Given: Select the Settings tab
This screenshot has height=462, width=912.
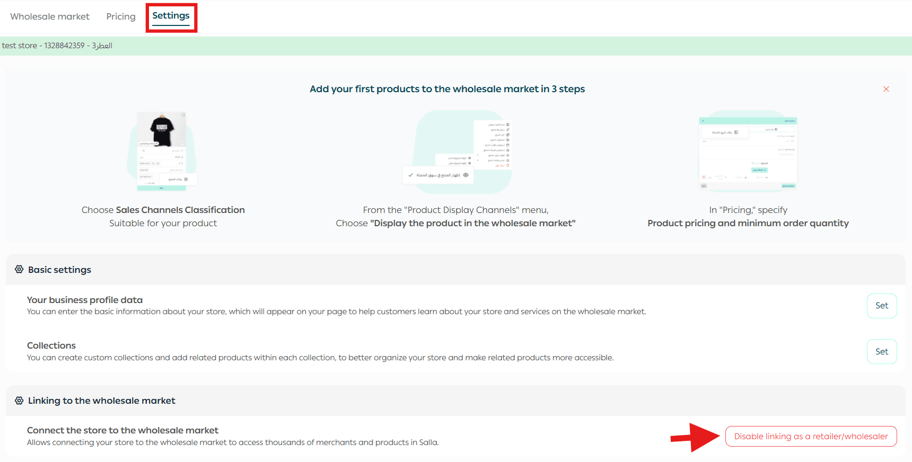Looking at the screenshot, I should pos(171,16).
